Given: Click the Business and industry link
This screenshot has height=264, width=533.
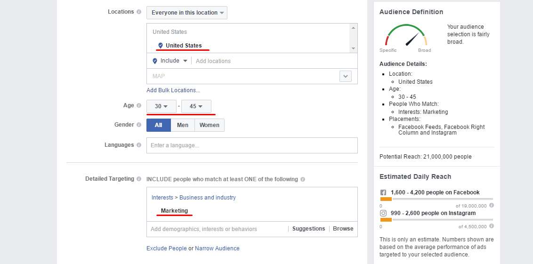Looking at the screenshot, I should pyautogui.click(x=207, y=197).
